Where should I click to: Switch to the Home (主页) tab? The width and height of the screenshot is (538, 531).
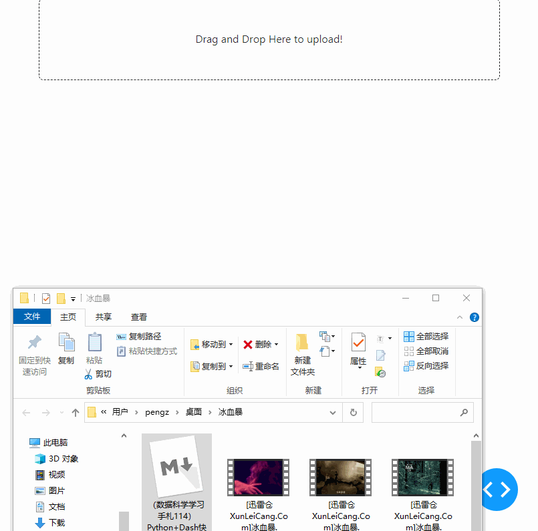click(68, 317)
